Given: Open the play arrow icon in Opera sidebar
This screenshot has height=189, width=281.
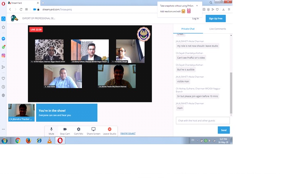Looking at the screenshot, I should 3,67.
